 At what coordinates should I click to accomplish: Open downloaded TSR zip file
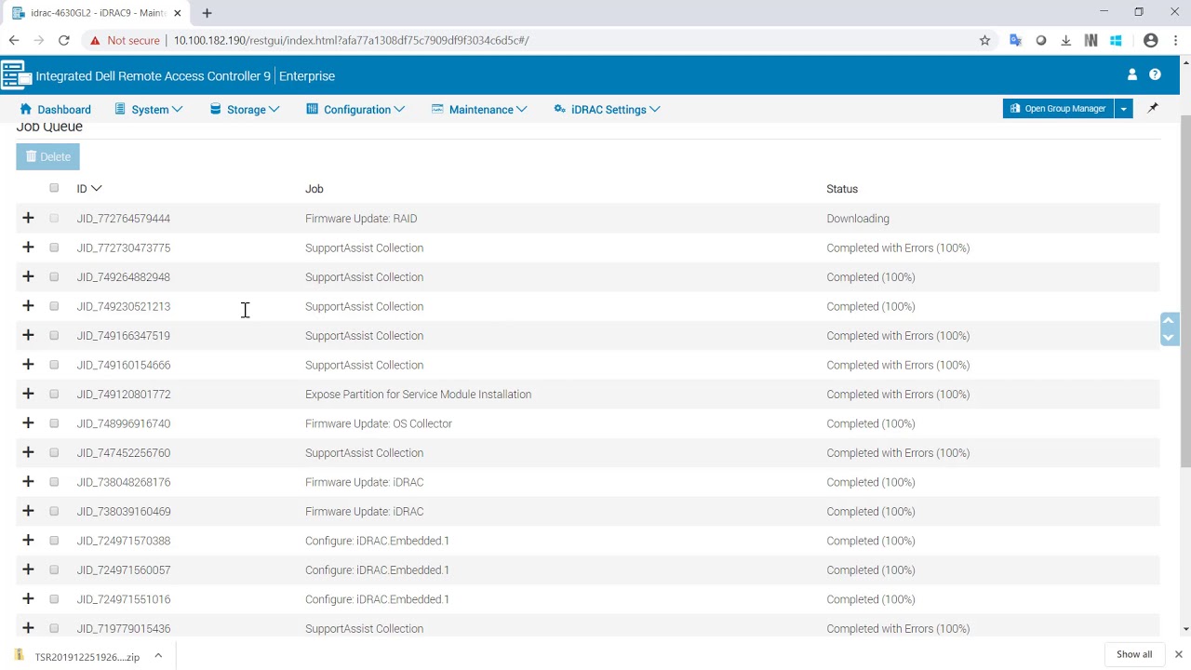87,657
